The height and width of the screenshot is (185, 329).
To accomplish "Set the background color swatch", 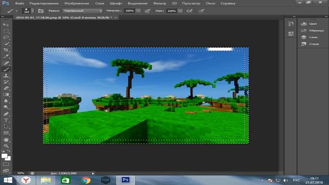I will [8, 159].
